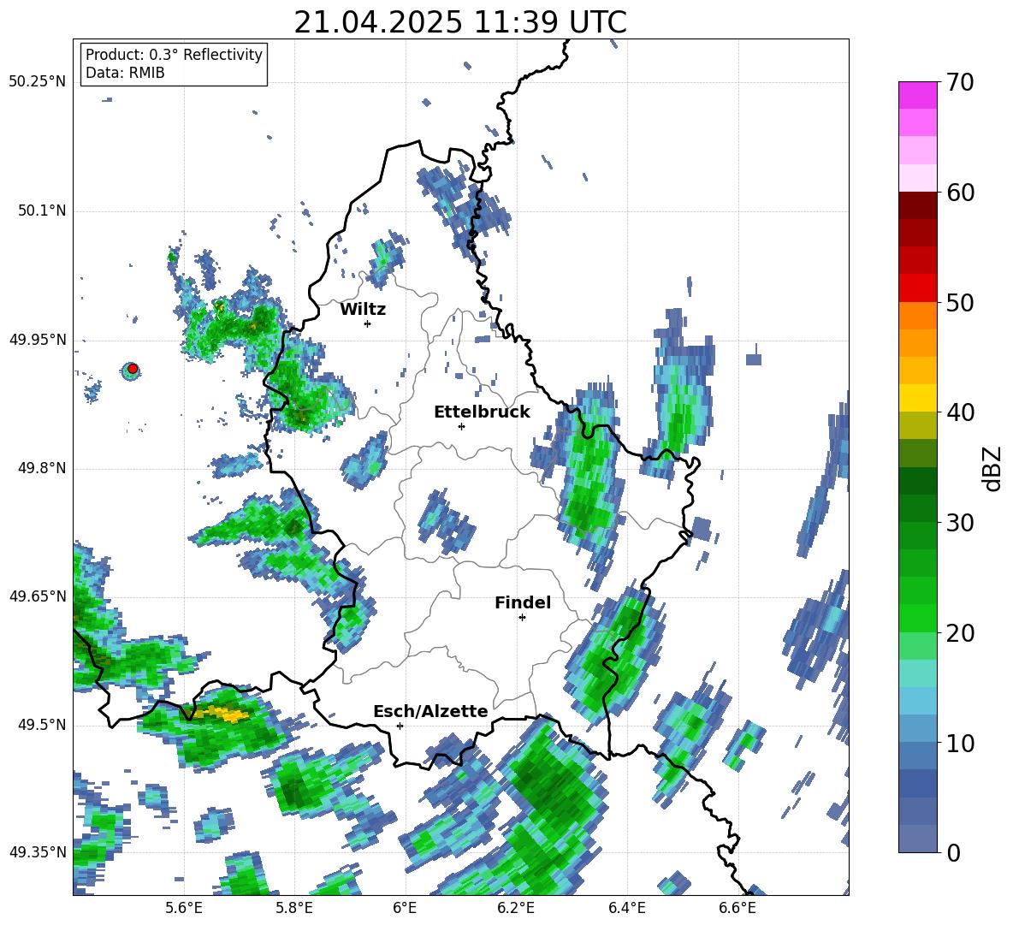Click the 49.8°N latitude label
Screen dimensions: 1013x925
(x=43, y=468)
